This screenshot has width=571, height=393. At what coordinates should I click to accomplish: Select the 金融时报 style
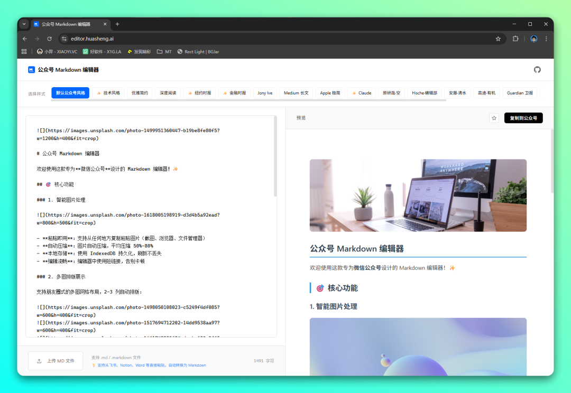point(235,93)
